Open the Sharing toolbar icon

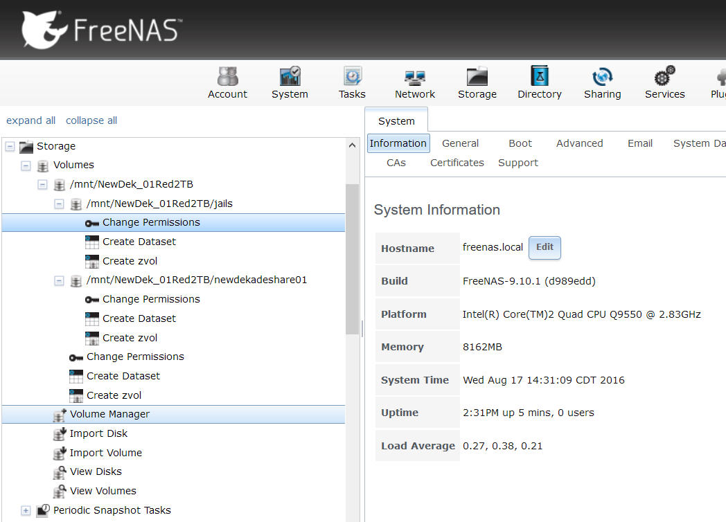pyautogui.click(x=603, y=82)
